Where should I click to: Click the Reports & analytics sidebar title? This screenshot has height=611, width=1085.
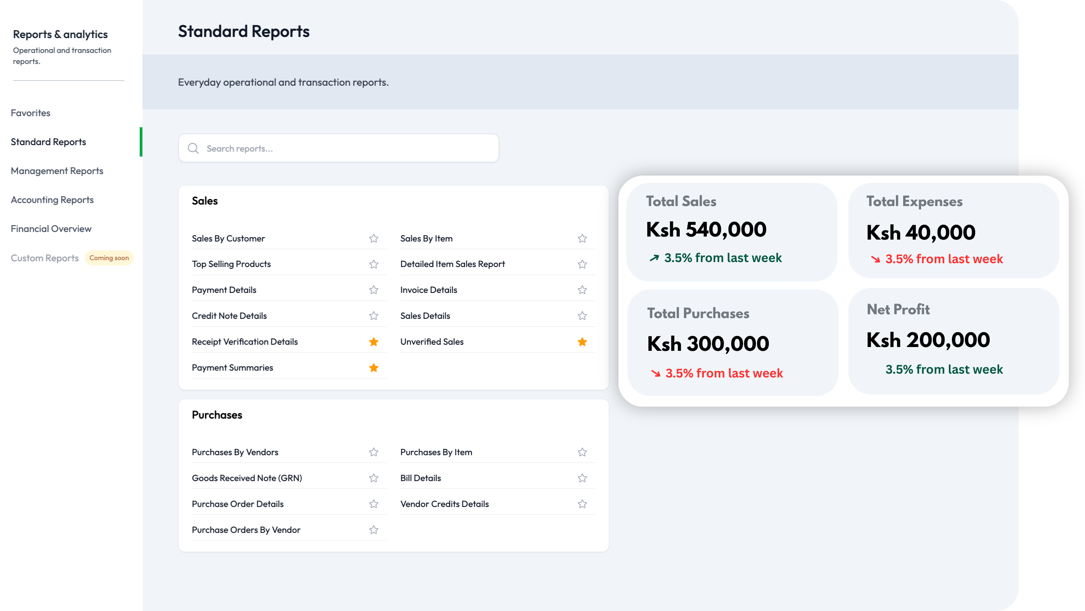click(x=60, y=35)
